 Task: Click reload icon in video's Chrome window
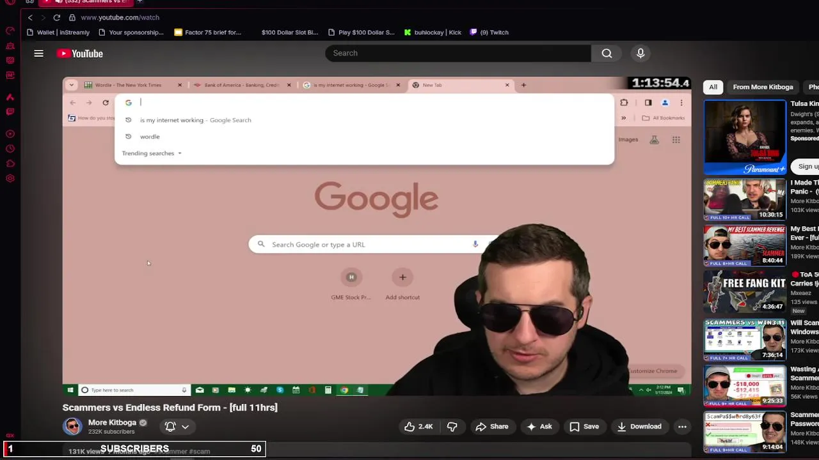[x=106, y=102]
